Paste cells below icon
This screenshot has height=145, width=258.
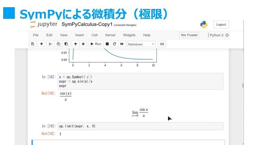tap(66, 44)
